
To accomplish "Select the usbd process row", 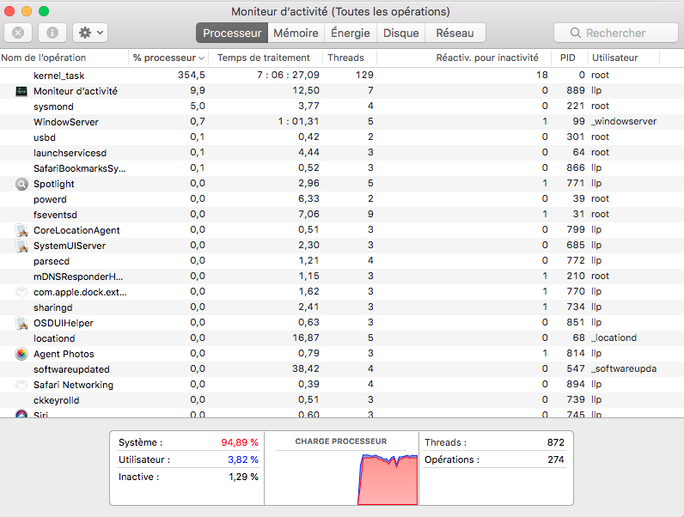I will point(342,137).
